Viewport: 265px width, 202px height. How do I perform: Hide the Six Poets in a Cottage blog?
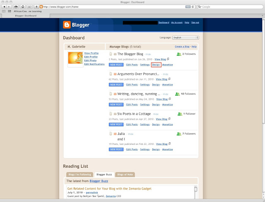pos(156,114)
